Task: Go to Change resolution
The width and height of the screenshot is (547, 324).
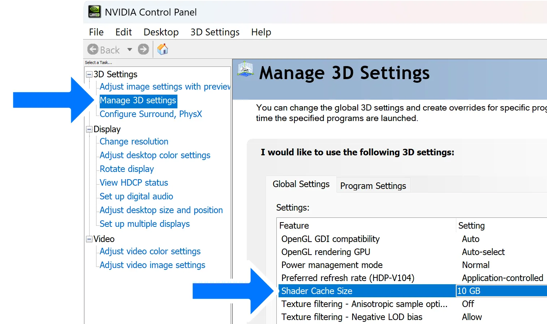Action: [x=134, y=142]
